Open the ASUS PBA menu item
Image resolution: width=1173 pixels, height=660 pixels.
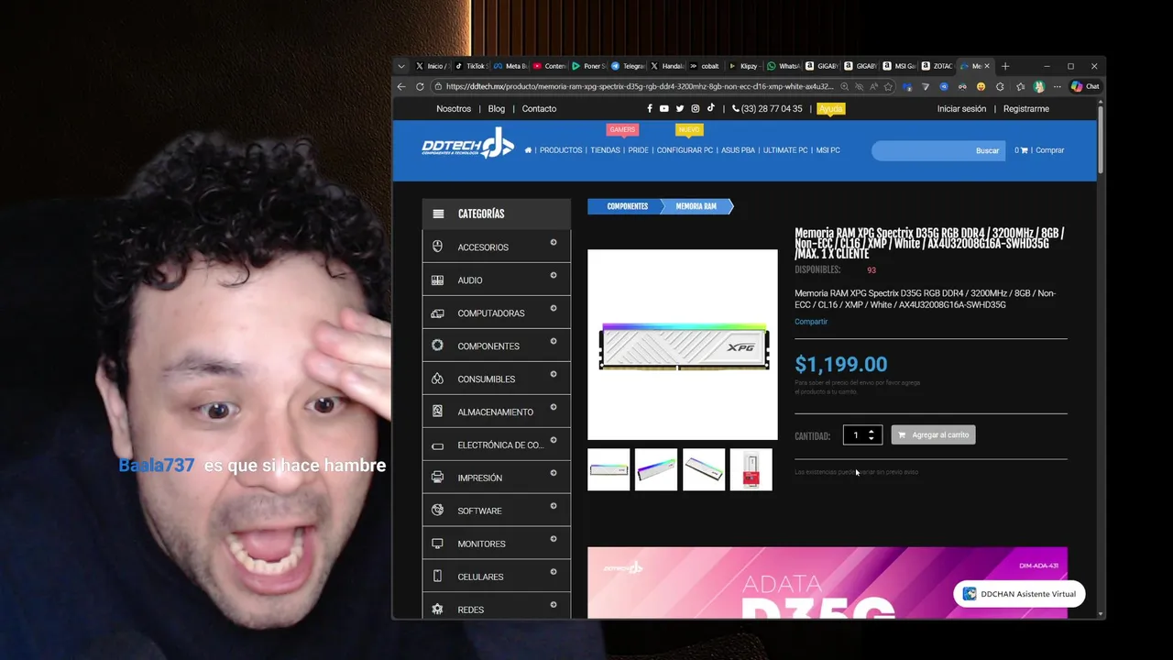tap(738, 150)
